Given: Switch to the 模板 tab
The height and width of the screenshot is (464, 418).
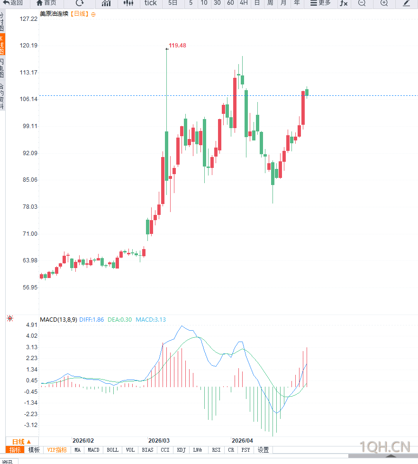Looking at the screenshot, I should click(x=34, y=450).
